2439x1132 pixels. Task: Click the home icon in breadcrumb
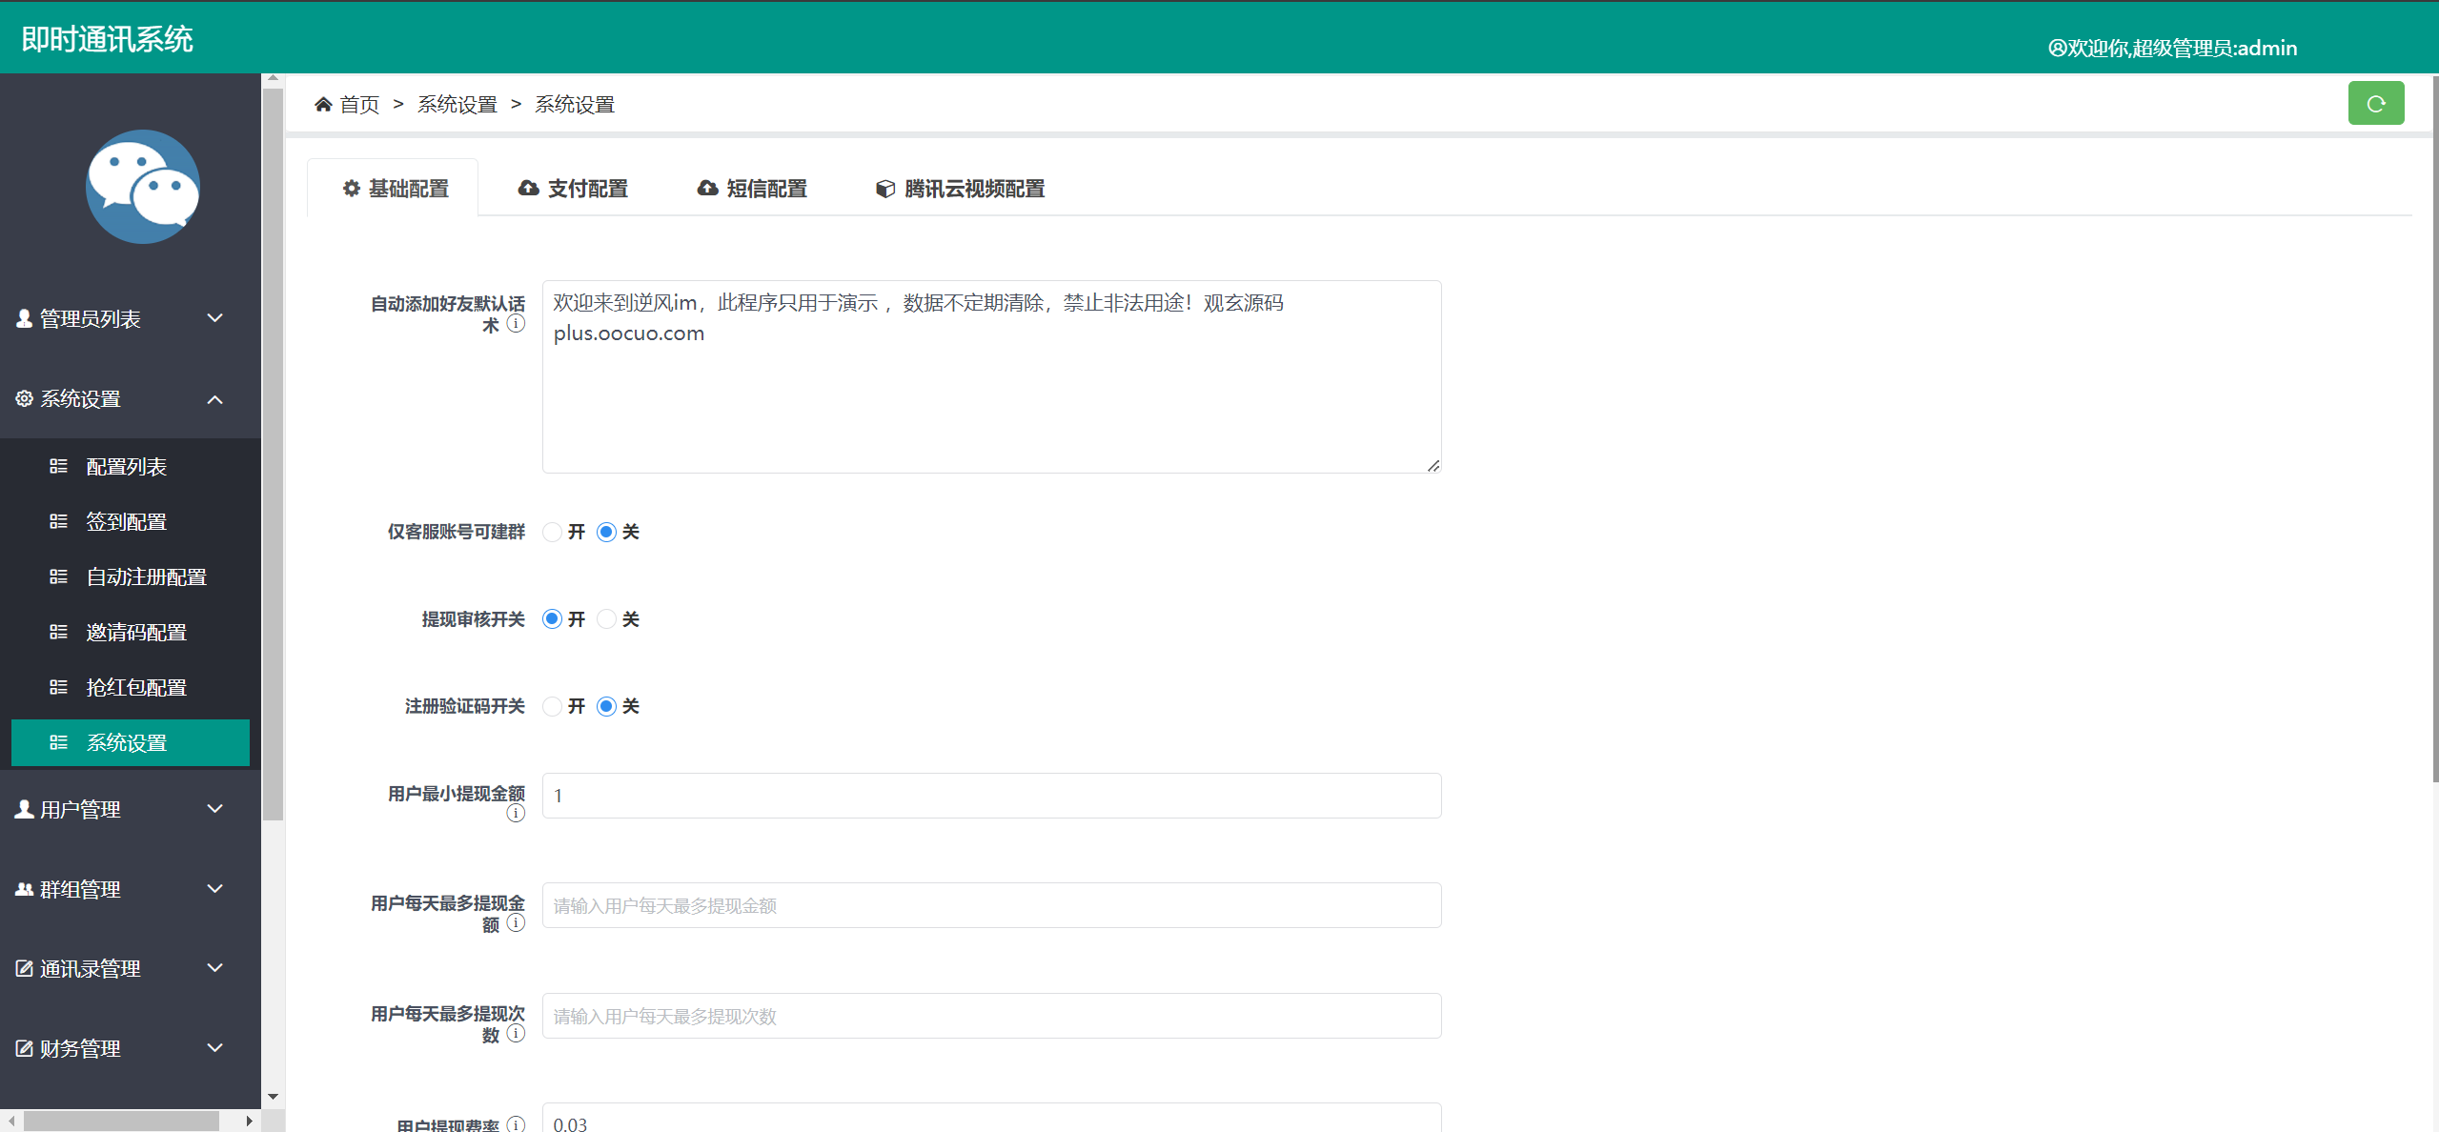coord(323,105)
